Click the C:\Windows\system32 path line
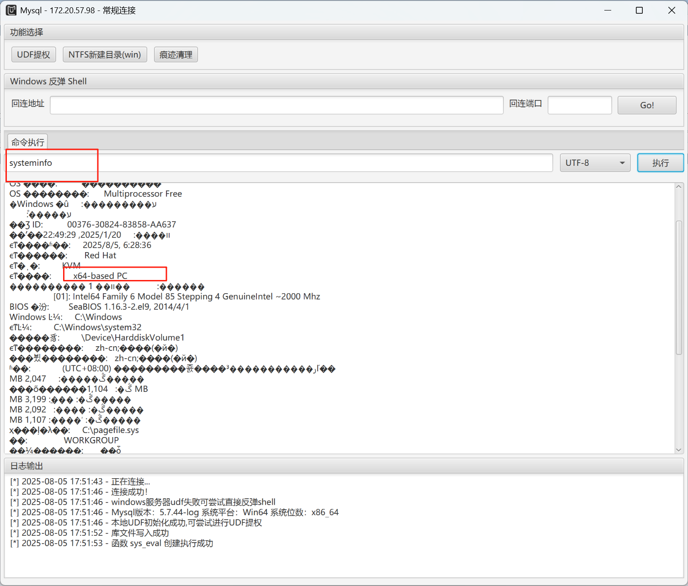This screenshot has width=688, height=586. point(97,327)
